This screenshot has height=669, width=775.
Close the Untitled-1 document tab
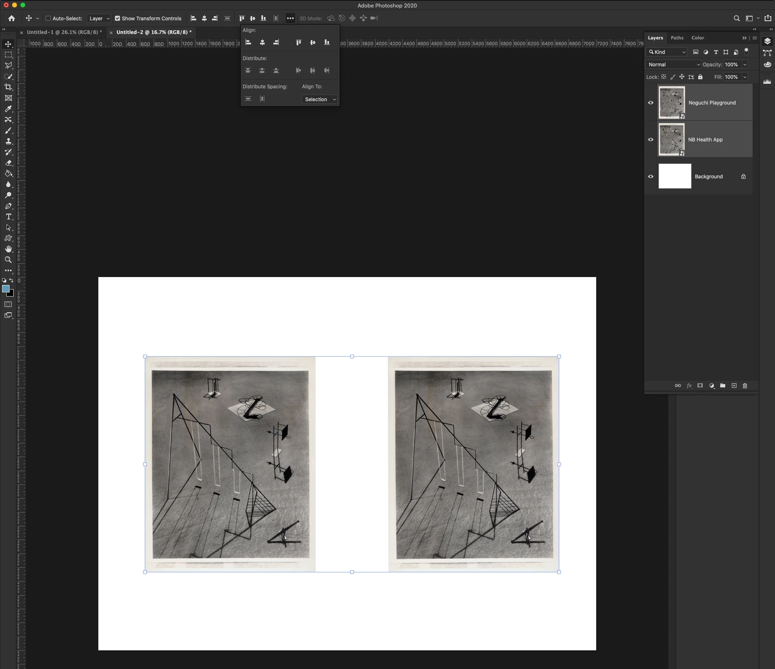point(22,32)
